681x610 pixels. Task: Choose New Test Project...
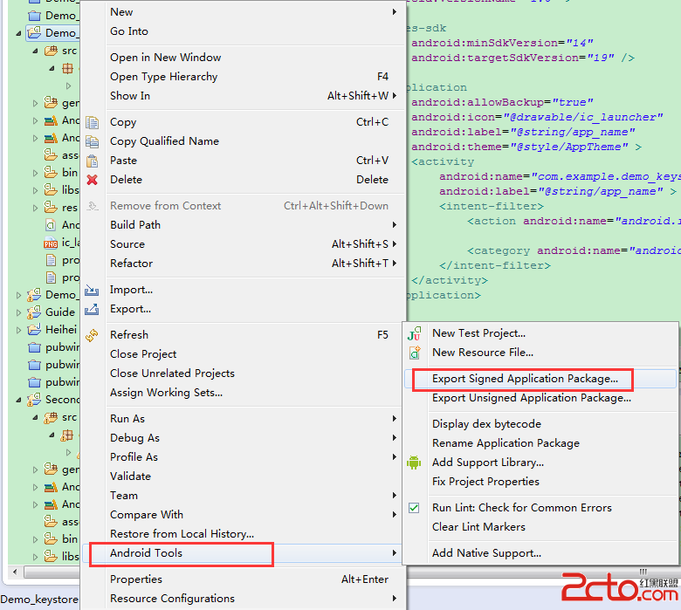pos(540,333)
